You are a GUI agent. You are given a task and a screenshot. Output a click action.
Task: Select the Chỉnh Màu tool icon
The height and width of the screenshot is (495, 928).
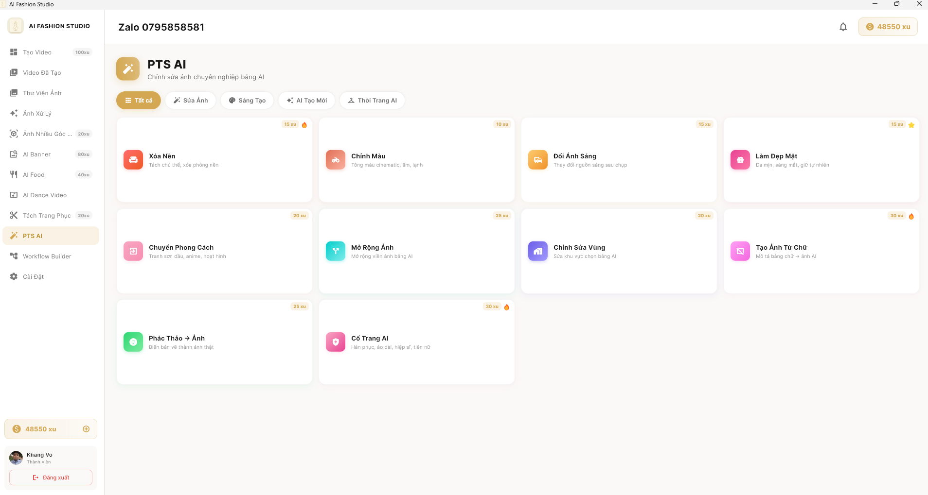pyautogui.click(x=336, y=160)
